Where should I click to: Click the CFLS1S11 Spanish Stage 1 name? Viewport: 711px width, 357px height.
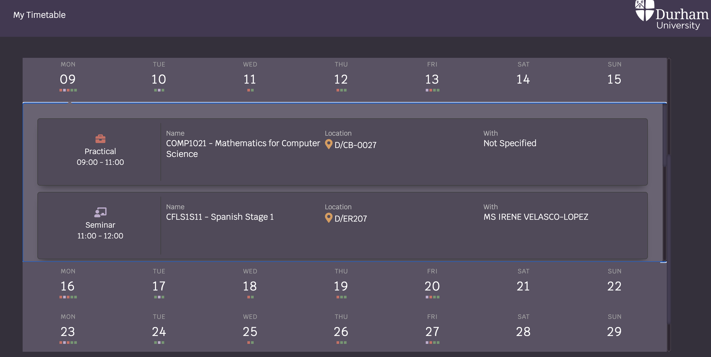220,217
